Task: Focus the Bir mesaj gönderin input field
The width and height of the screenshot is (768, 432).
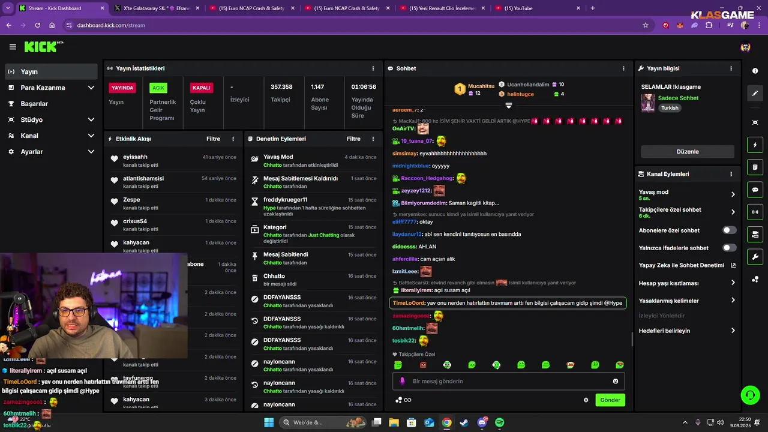Action: pyautogui.click(x=509, y=381)
